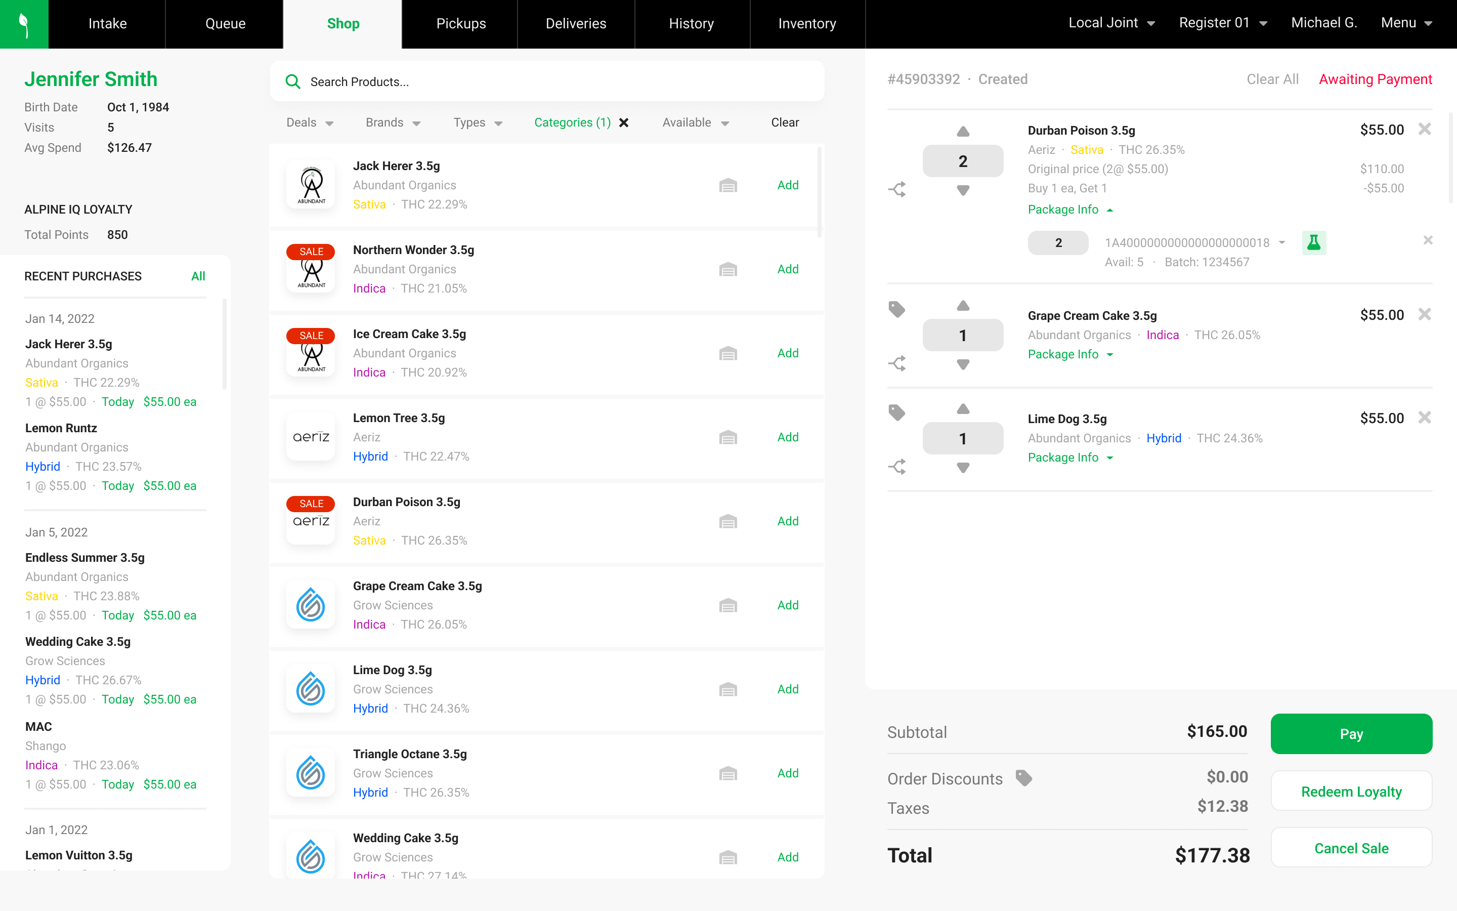The height and width of the screenshot is (911, 1457).
Task: Decrease Grape Cream Cake quantity
Action: (963, 364)
